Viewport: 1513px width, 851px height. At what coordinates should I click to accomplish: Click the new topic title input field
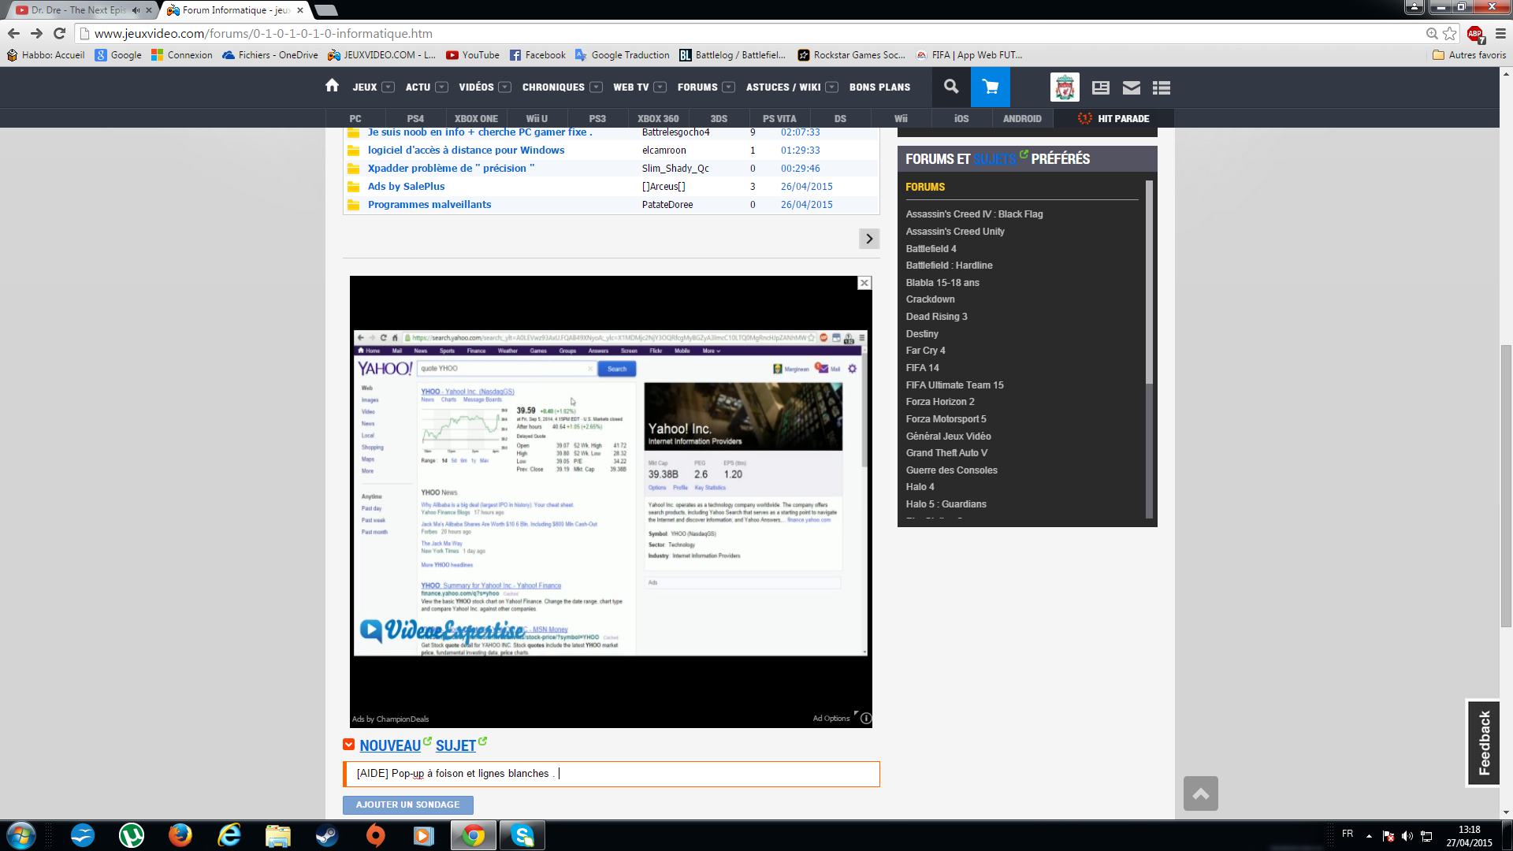pos(612,774)
